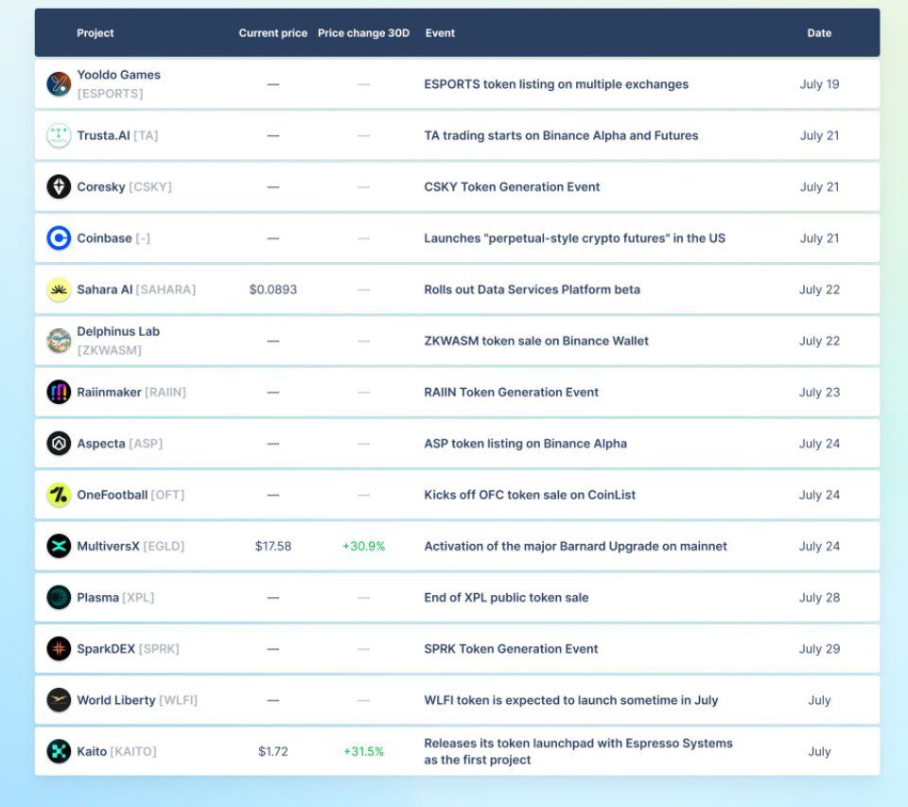Viewport: 908px width, 807px height.
Task: Select the Kaito [KAITO] project name
Action: (x=117, y=751)
